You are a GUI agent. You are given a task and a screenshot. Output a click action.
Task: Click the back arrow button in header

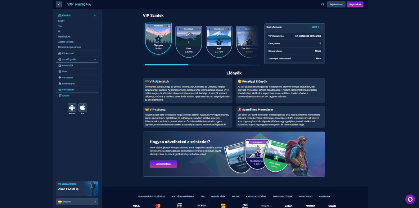coord(59,4)
